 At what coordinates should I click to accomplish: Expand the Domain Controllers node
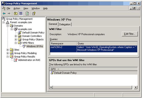tap(16, 36)
